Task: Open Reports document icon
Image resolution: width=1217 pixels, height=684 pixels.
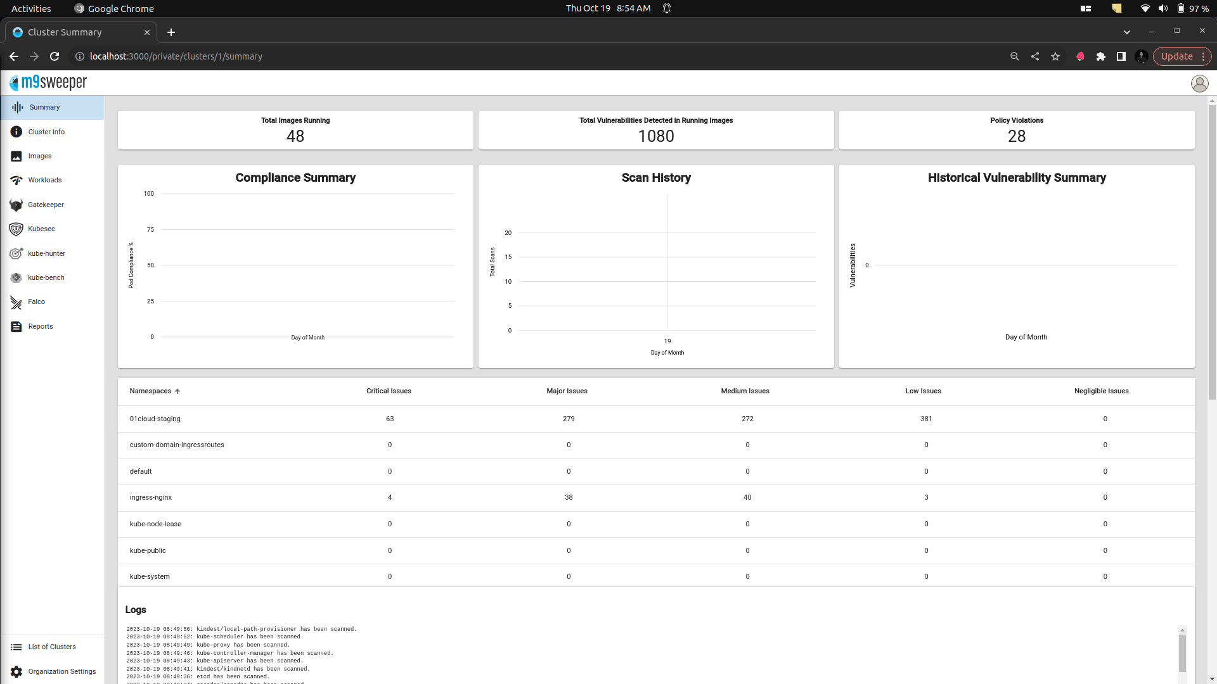Action: [x=16, y=326]
